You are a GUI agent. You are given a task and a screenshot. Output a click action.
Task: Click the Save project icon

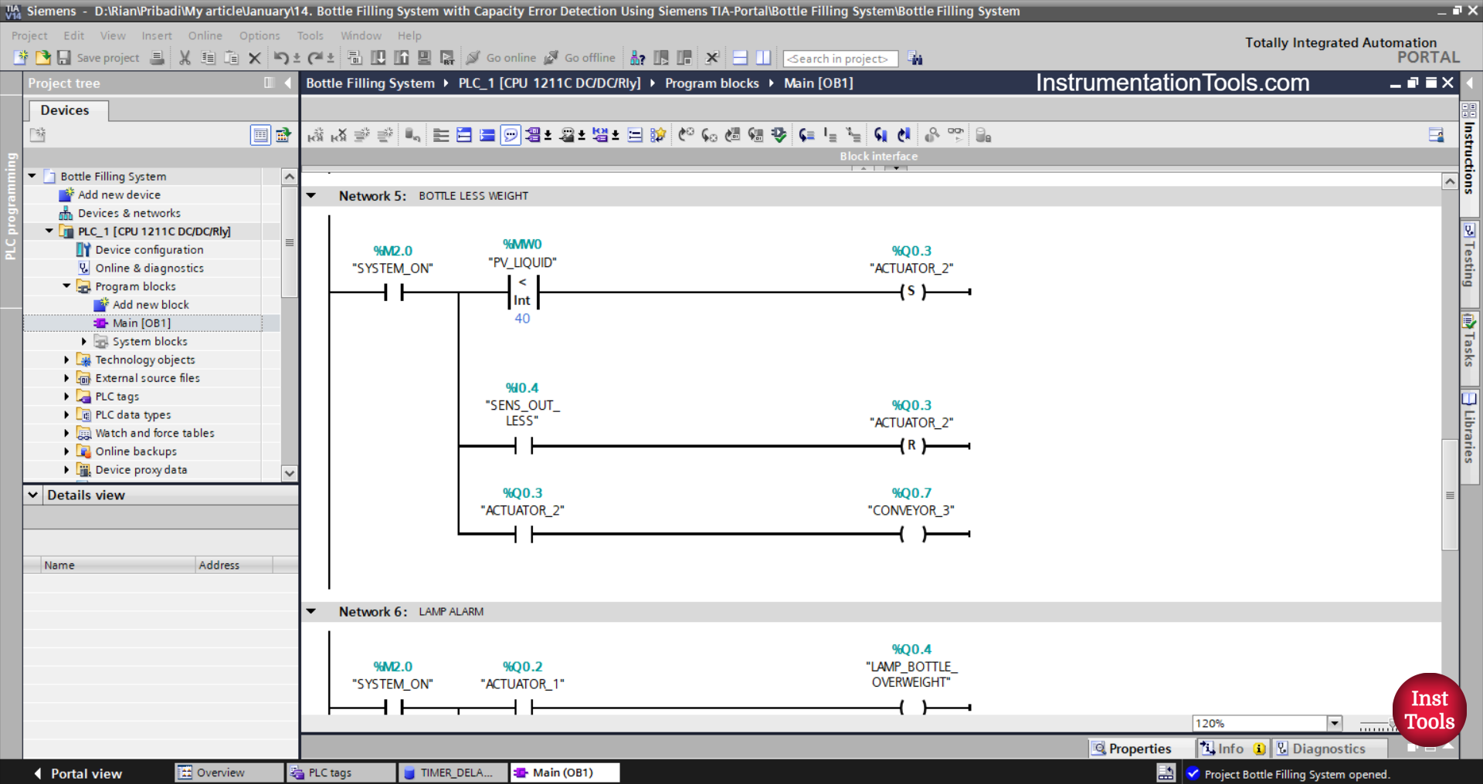pyautogui.click(x=64, y=58)
